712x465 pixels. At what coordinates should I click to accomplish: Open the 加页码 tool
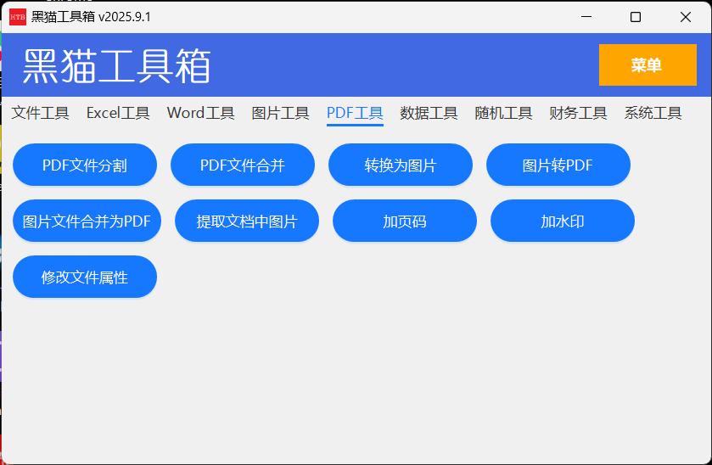(405, 221)
